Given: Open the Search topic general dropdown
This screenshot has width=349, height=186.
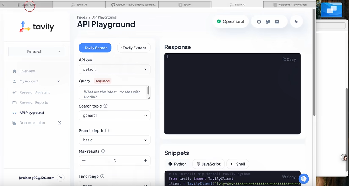Looking at the screenshot, I should tap(115, 116).
